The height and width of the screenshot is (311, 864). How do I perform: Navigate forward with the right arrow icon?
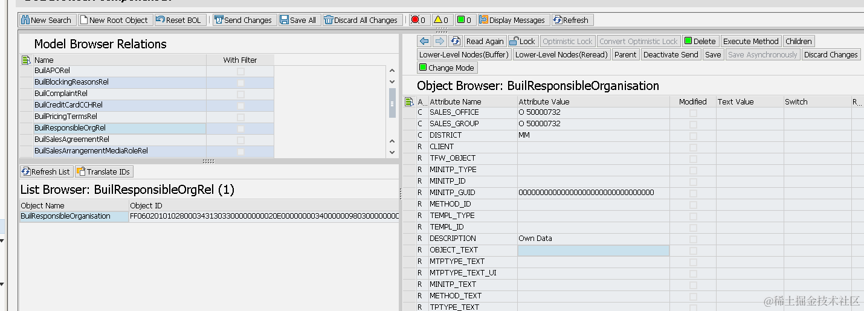pyautogui.click(x=440, y=41)
